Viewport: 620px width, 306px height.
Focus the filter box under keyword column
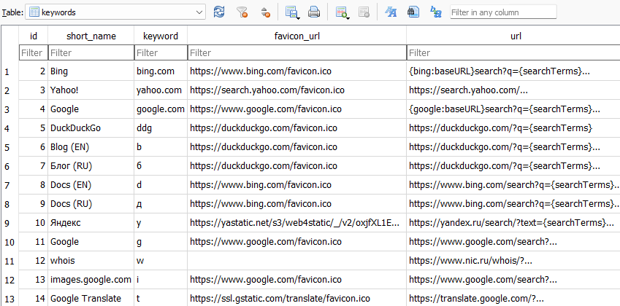(x=161, y=52)
